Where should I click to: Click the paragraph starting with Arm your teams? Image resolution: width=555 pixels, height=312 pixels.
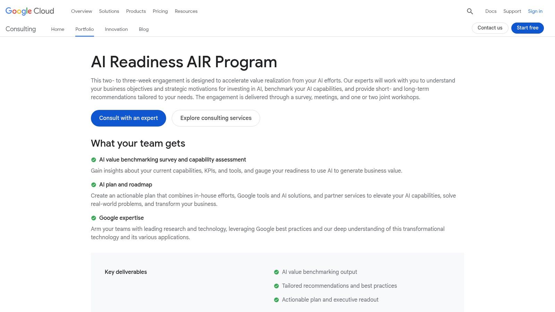coord(268,233)
